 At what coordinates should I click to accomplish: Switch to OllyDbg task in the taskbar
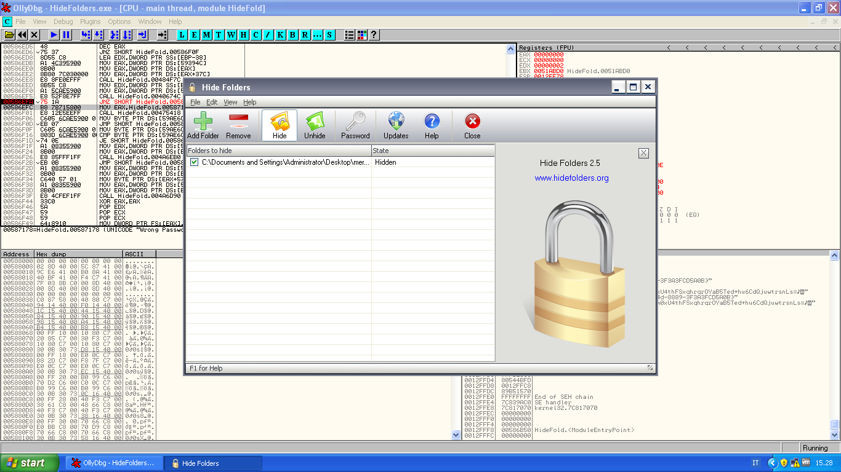click(x=114, y=463)
